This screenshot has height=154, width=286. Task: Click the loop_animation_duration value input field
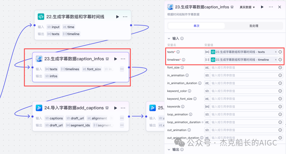244,122
